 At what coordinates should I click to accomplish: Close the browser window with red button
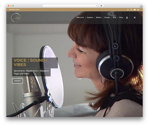click(9, 6)
